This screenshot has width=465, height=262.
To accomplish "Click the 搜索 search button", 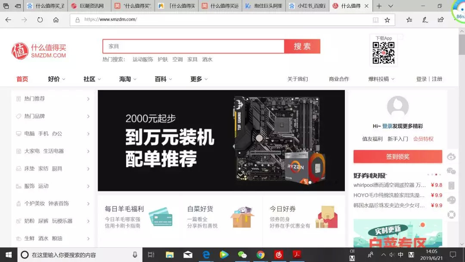I will coord(302,46).
